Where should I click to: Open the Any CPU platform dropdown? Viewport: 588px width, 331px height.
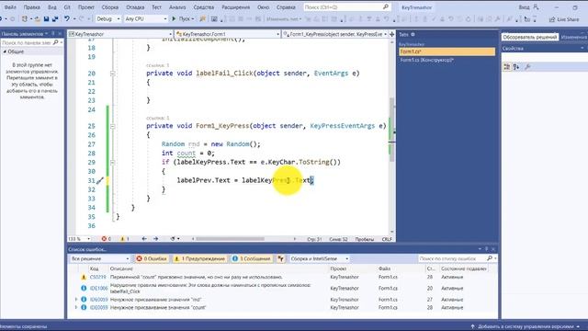click(x=145, y=18)
